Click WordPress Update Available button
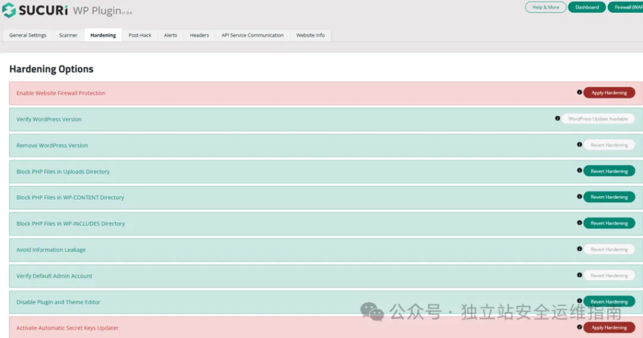Viewport: 643px width, 338px height. (598, 119)
